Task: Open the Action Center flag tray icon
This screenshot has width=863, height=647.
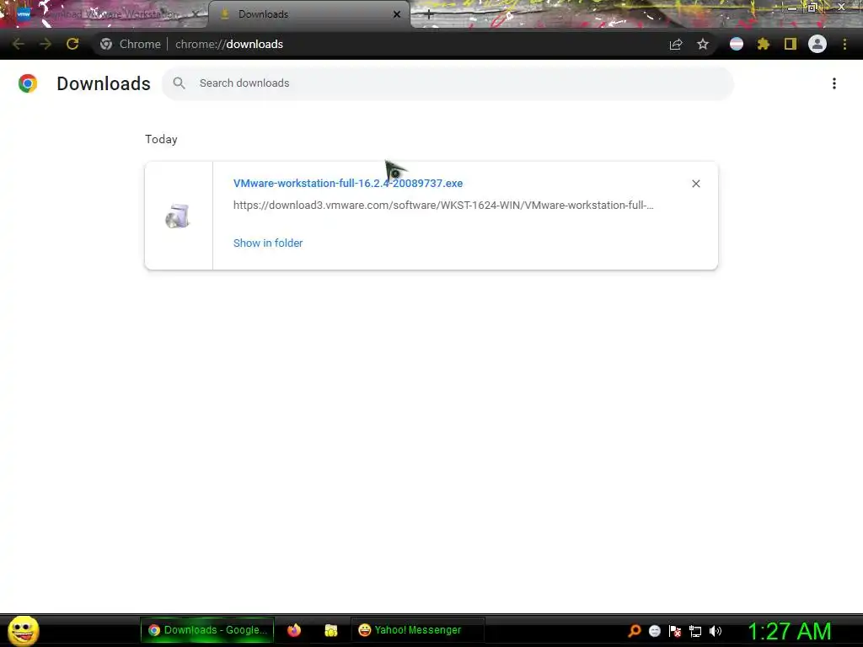Action: tap(675, 631)
